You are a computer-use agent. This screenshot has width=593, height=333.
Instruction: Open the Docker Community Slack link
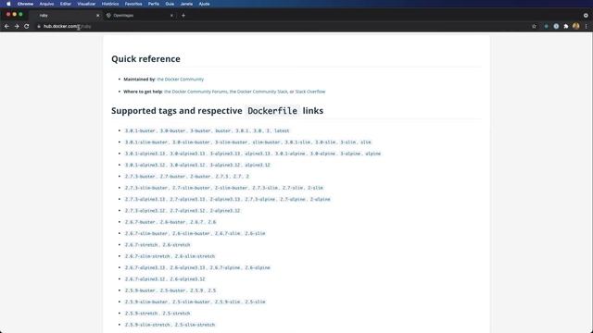click(259, 92)
